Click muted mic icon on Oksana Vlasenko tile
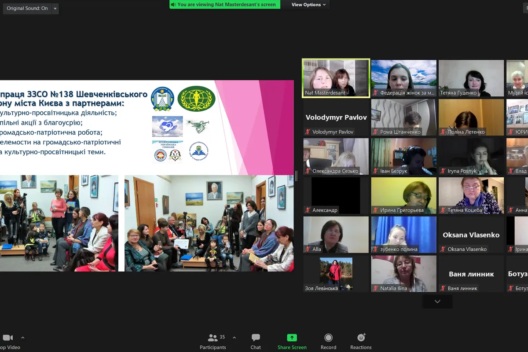This screenshot has height=352, width=528. pos(444,249)
